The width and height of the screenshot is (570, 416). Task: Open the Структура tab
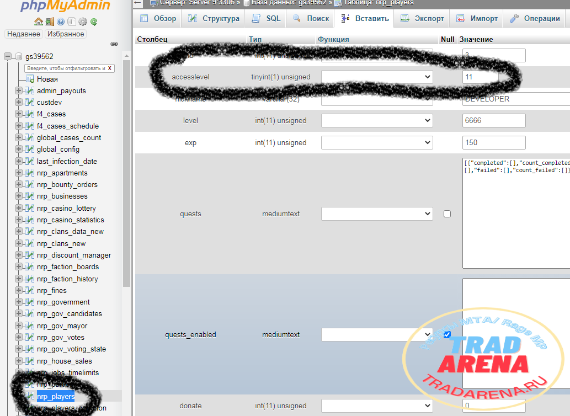pyautogui.click(x=214, y=19)
